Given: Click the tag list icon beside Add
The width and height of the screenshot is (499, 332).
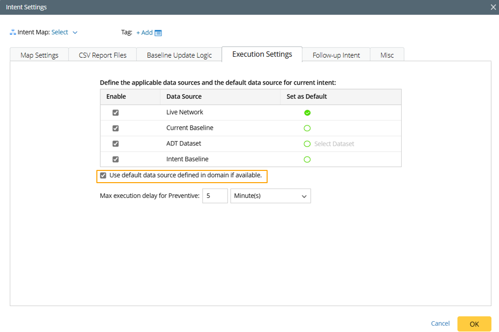Looking at the screenshot, I should [x=158, y=33].
